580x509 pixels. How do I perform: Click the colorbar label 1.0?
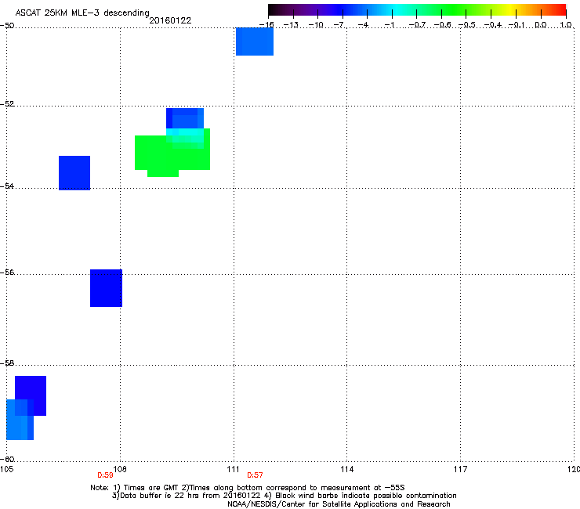pyautogui.click(x=566, y=25)
